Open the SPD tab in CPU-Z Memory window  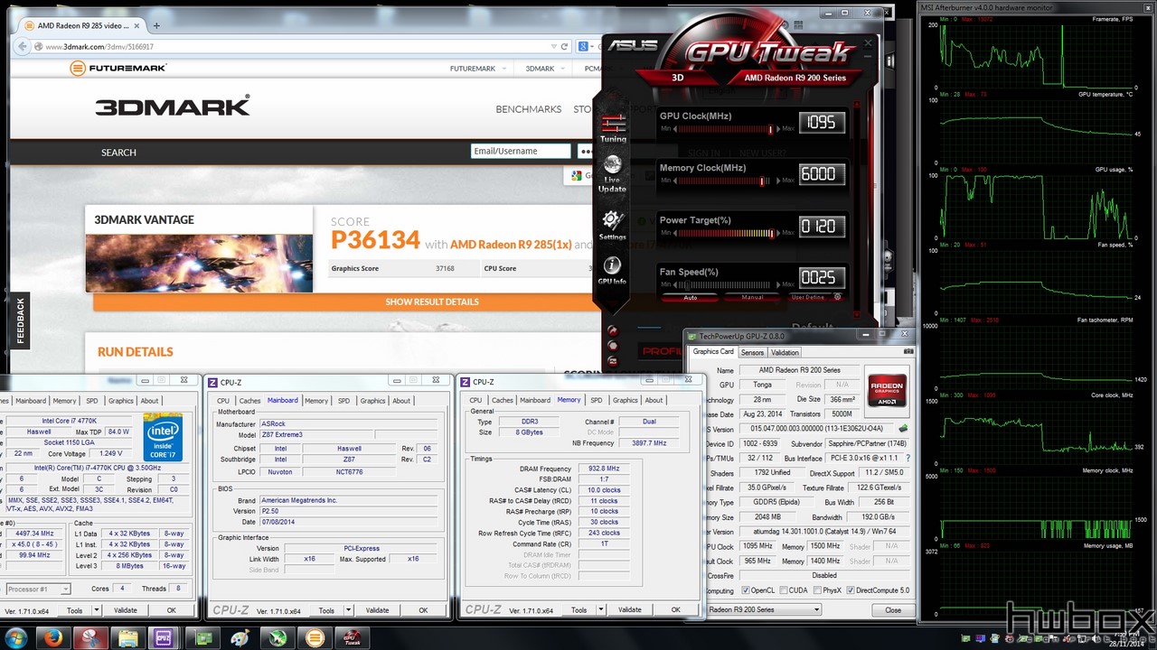pyautogui.click(x=596, y=400)
